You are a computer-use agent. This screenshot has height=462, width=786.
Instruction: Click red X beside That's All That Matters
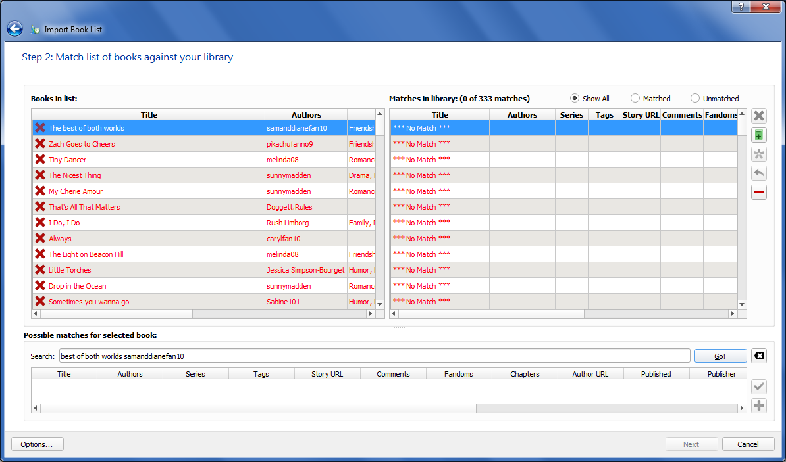click(x=40, y=207)
